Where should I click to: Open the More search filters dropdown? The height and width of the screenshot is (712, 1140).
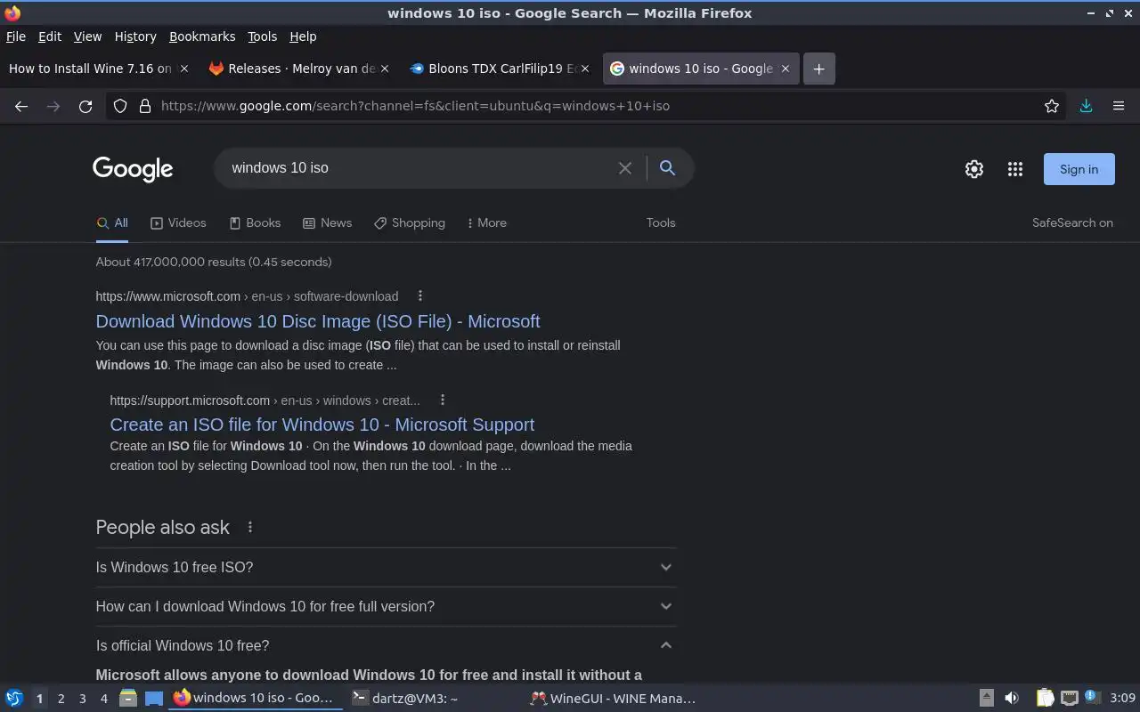(486, 223)
